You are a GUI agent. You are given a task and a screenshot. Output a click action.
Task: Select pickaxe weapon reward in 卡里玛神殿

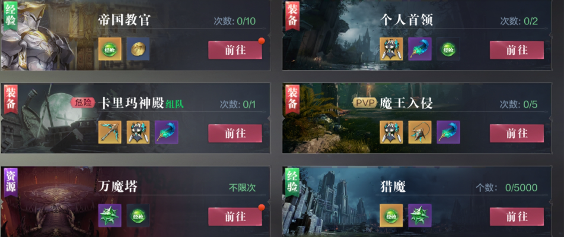pos(110,132)
